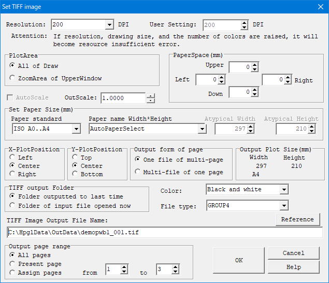Decrease Left paper space value
Screen dimensions: 329x283
[221, 82]
